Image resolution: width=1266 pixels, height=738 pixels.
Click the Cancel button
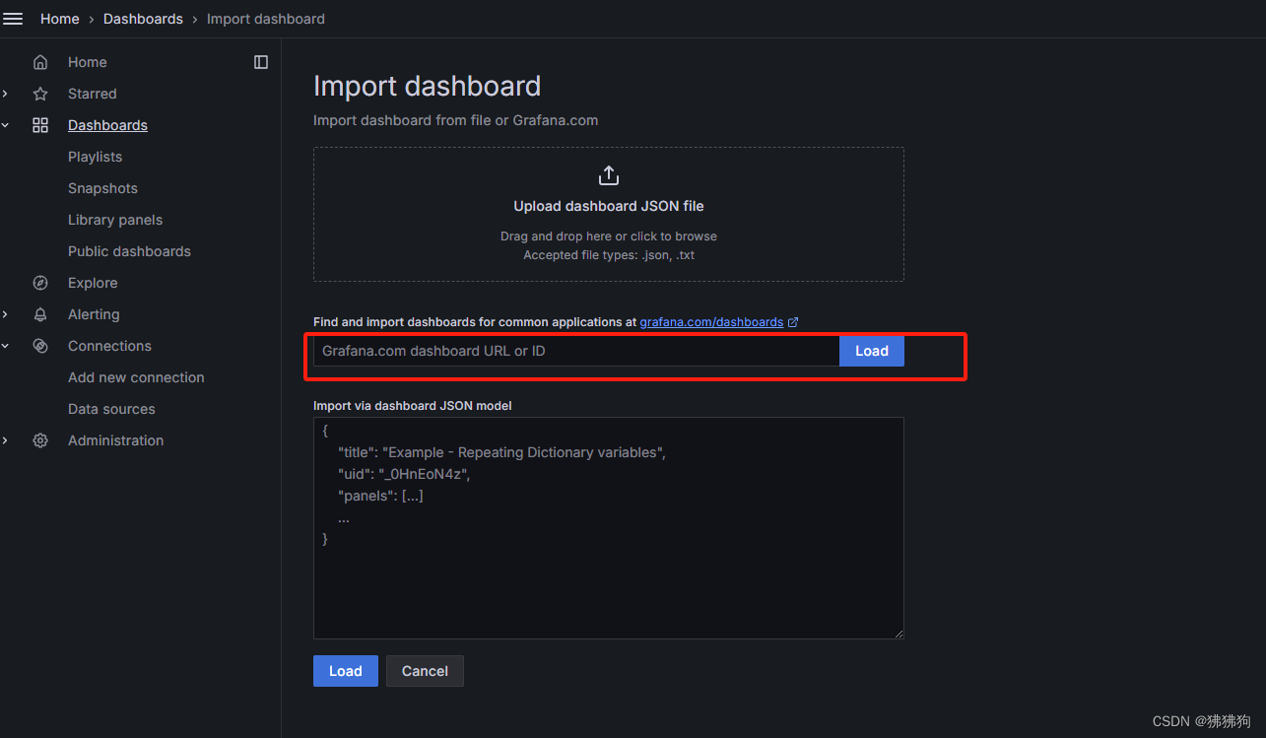click(425, 671)
